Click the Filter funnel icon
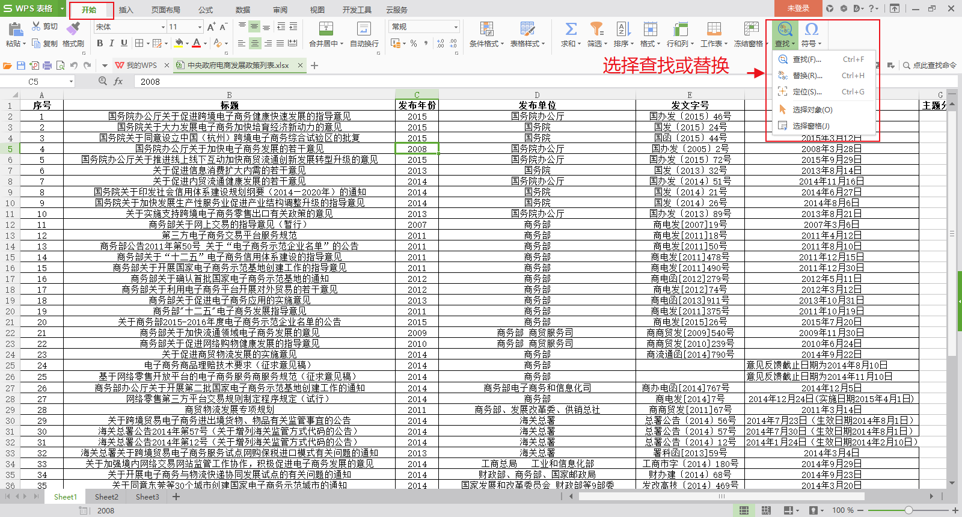This screenshot has width=962, height=517. click(596, 29)
